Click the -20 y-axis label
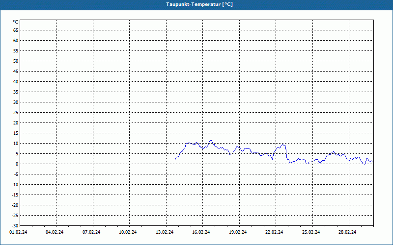Viewport: 393px width, 245px height. tap(15, 205)
